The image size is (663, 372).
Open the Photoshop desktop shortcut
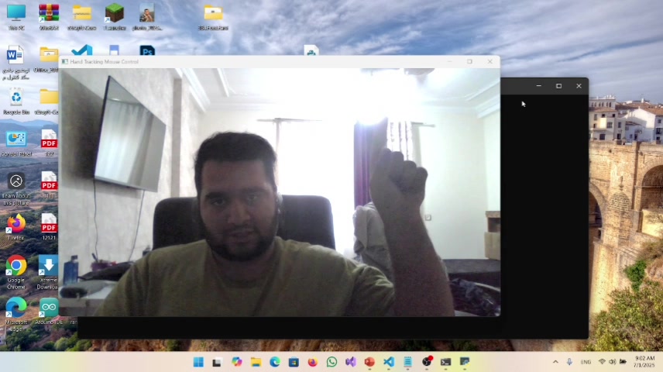[x=147, y=51]
